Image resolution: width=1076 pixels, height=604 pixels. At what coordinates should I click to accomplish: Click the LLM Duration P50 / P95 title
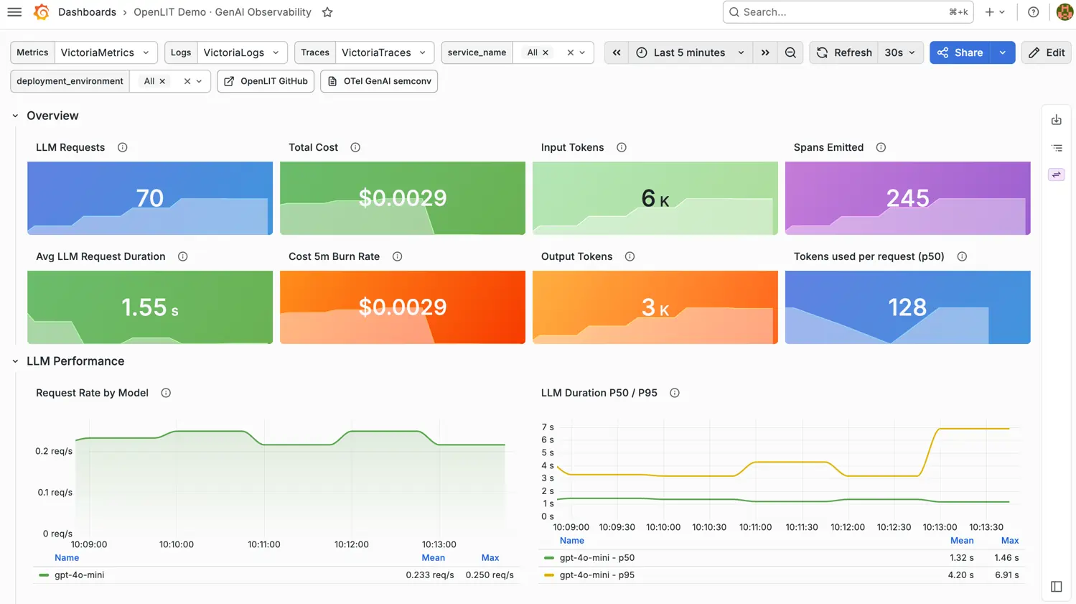pos(599,393)
